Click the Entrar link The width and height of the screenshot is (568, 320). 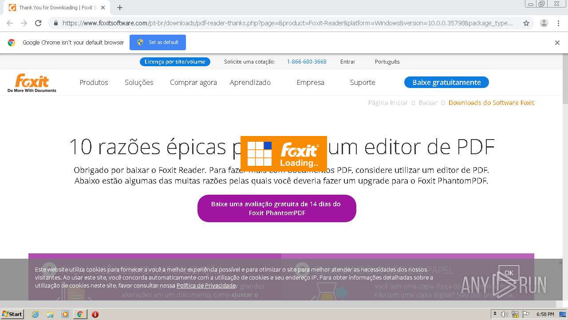pyautogui.click(x=347, y=62)
